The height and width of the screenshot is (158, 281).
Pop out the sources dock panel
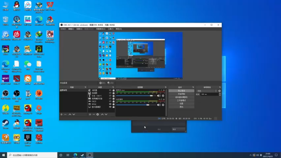[113, 87]
